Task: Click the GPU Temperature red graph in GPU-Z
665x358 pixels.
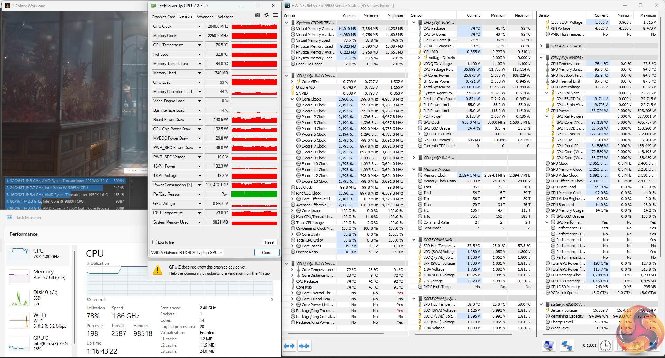Action: coord(254,45)
